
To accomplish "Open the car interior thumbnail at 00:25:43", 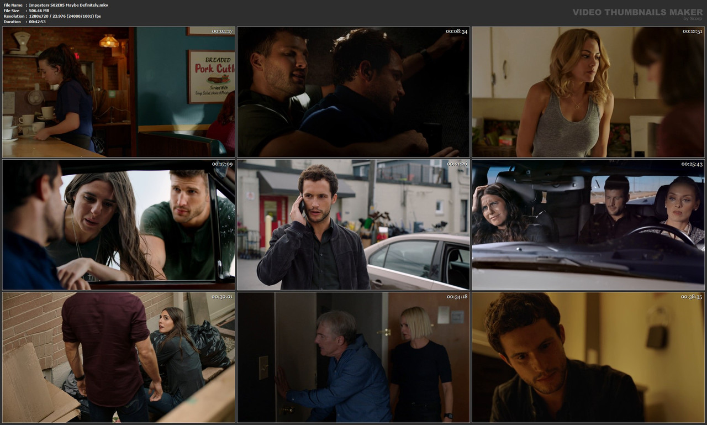I will 588,224.
